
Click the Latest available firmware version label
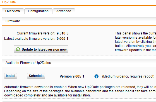30,39
